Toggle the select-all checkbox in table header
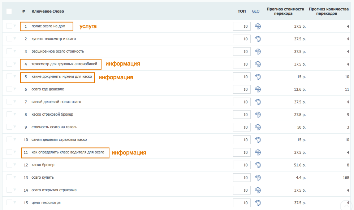 click(9, 11)
